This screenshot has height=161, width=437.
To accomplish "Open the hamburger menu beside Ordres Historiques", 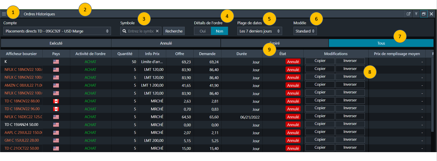I will pyautogui.click(x=4, y=14).
